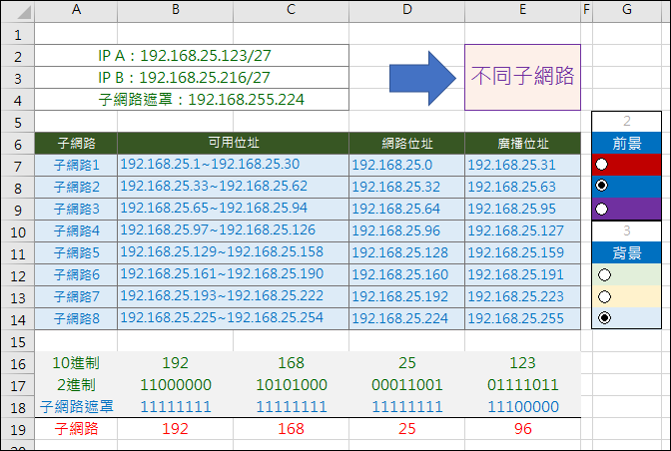Click the 網路位址 table header cell

[x=407, y=144]
